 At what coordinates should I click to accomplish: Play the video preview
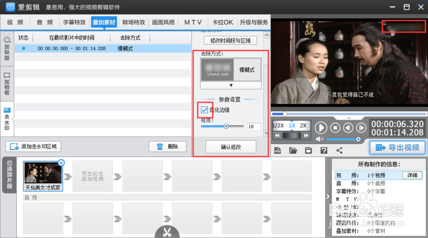321,128
